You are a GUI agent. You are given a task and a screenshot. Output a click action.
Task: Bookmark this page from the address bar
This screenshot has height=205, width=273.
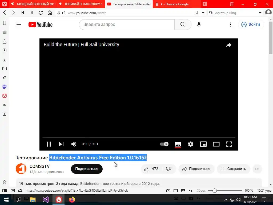coord(197,13)
